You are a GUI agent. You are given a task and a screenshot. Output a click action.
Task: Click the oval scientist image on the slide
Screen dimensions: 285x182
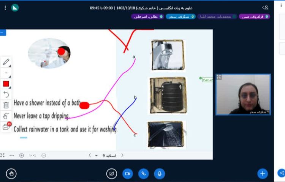[x=49, y=53]
